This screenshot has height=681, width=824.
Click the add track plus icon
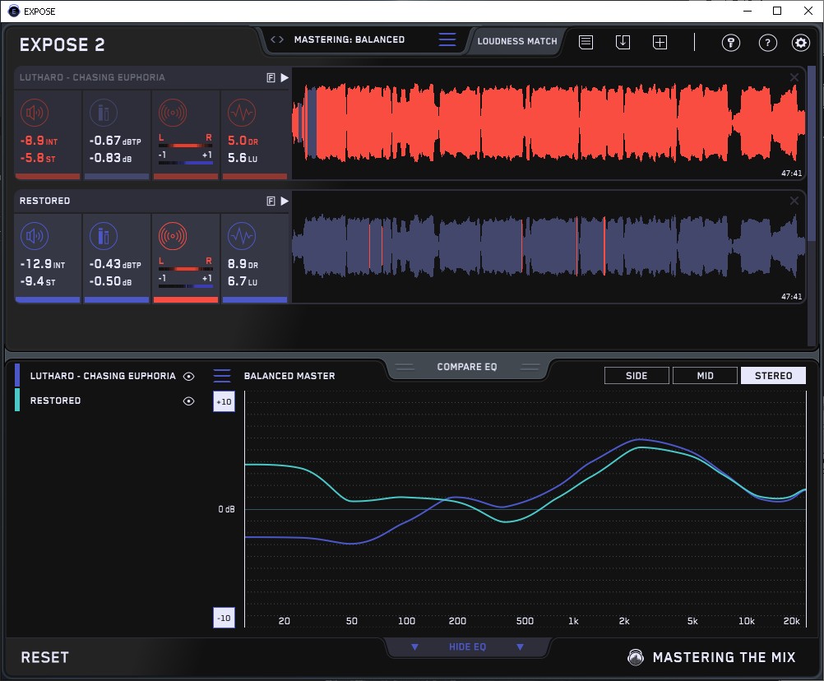pos(660,43)
